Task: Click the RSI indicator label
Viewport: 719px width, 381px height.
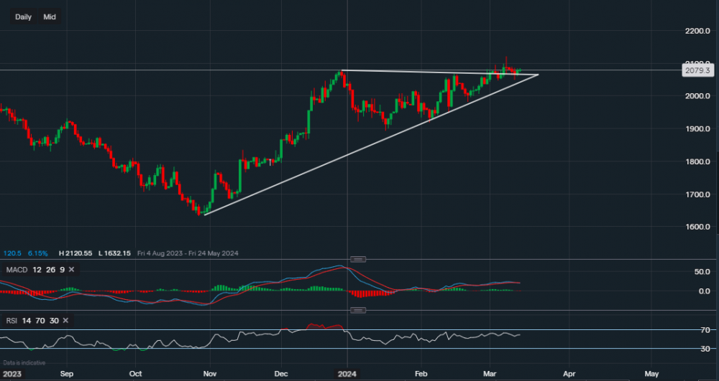Action: click(x=11, y=319)
